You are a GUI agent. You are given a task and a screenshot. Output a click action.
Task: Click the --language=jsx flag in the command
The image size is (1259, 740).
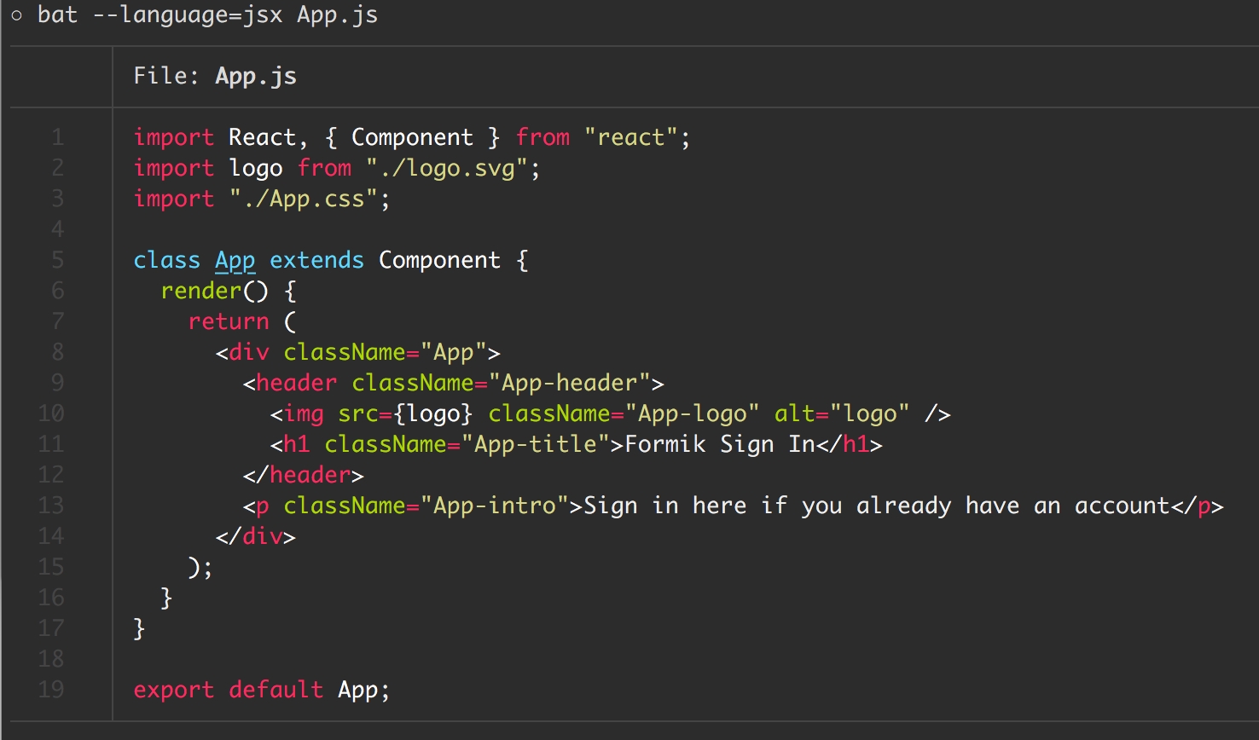[x=188, y=15]
